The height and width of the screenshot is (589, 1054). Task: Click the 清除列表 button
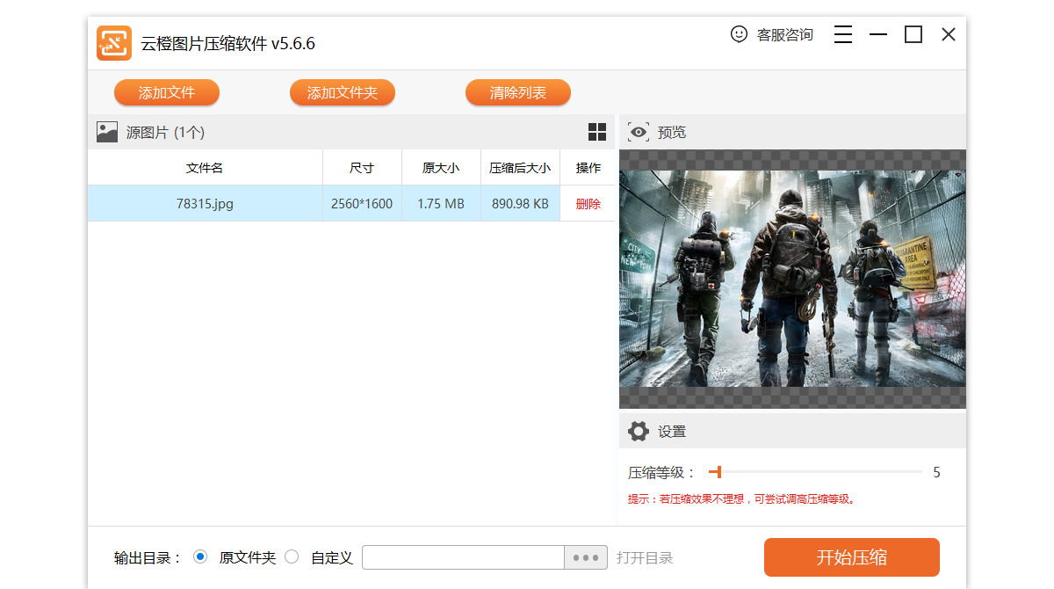[x=518, y=92]
